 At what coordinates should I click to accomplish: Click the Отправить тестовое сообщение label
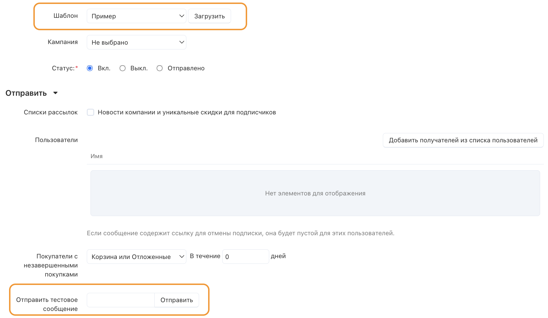[47, 304]
